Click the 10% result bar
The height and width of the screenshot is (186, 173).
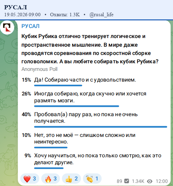click(x=51, y=147)
